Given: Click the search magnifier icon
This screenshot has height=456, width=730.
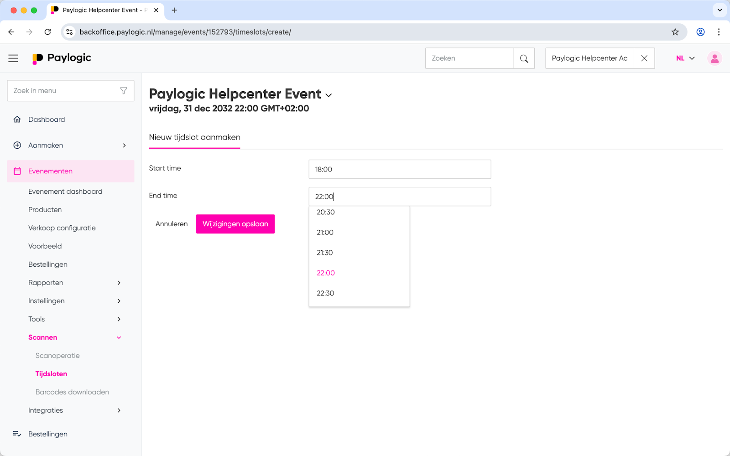Looking at the screenshot, I should coord(524,58).
